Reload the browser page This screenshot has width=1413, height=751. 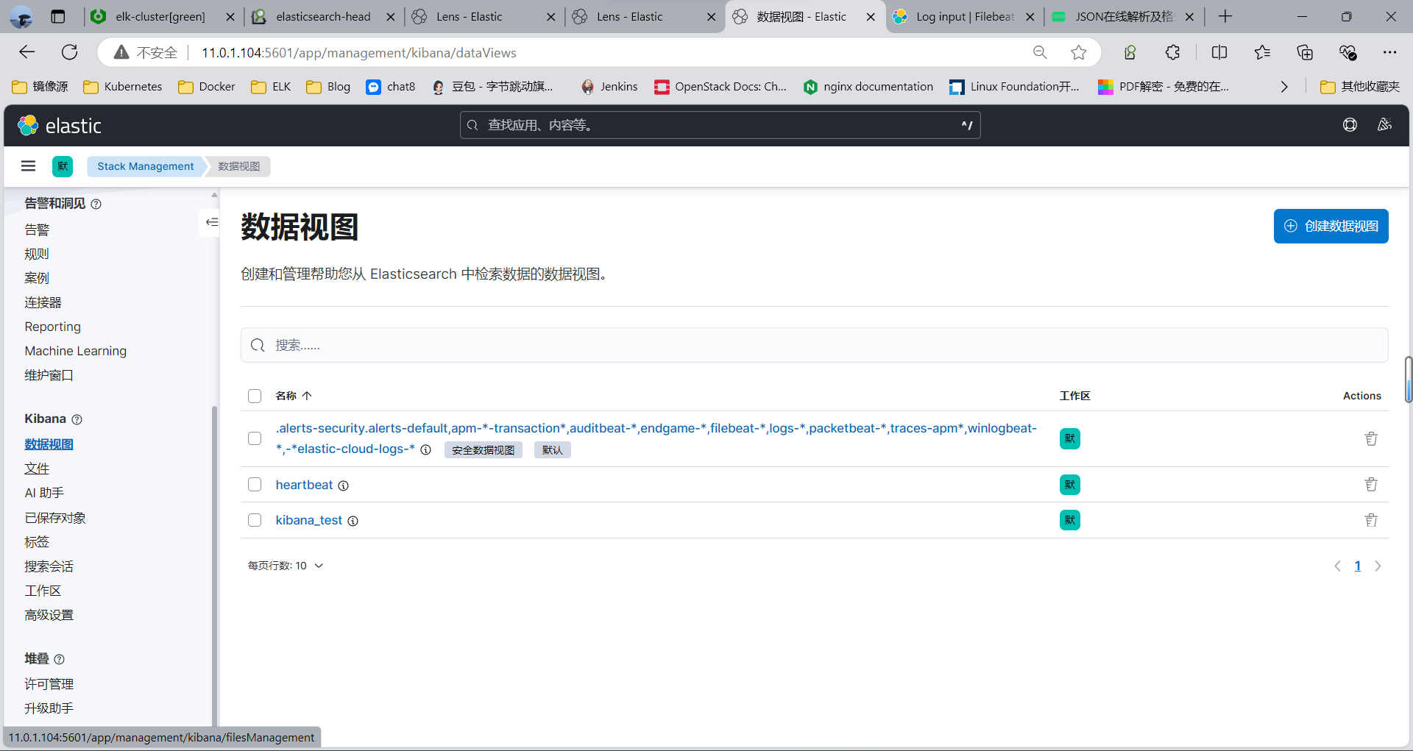pos(70,52)
